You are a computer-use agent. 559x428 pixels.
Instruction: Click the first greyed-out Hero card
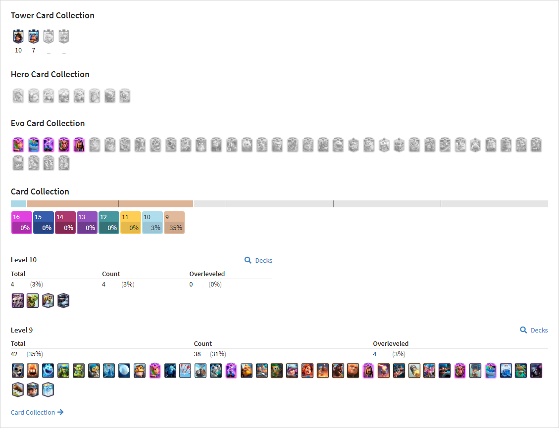tap(18, 96)
